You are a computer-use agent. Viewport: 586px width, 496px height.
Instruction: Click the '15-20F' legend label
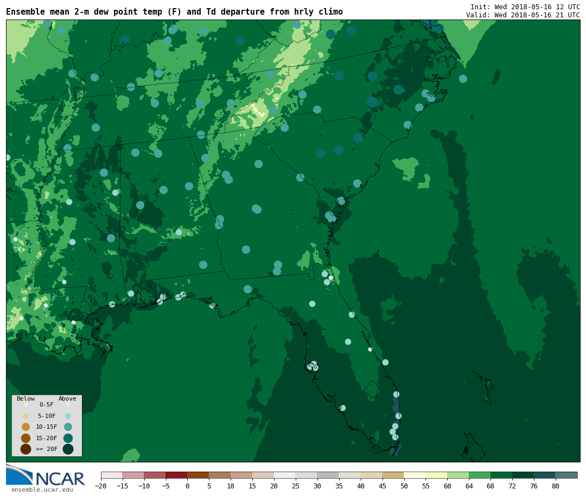[x=47, y=438]
